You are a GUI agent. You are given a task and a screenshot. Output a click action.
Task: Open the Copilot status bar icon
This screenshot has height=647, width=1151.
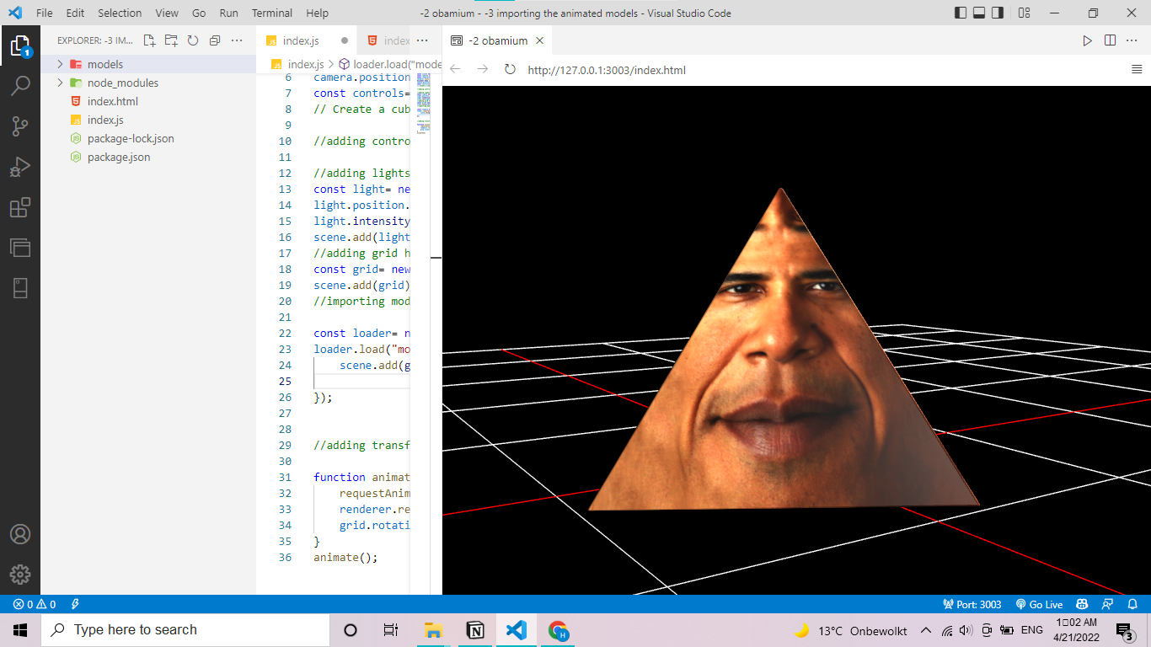(x=1082, y=604)
